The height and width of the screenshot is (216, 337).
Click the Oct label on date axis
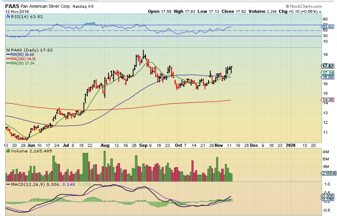point(178,146)
